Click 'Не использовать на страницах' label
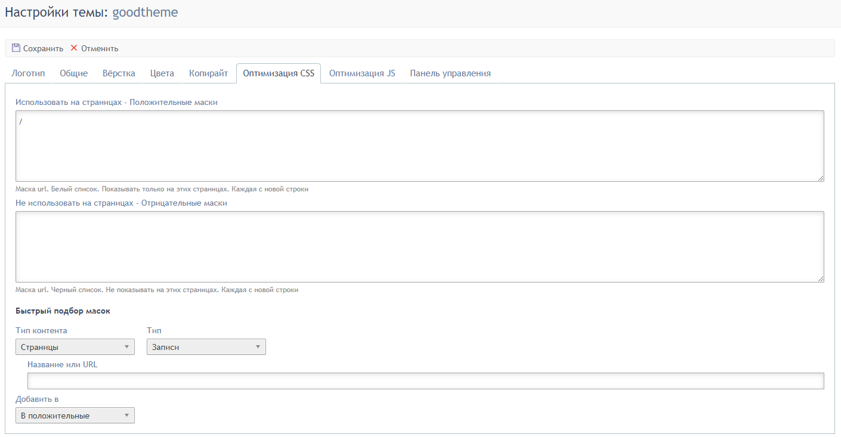This screenshot has height=437, width=841. point(121,203)
